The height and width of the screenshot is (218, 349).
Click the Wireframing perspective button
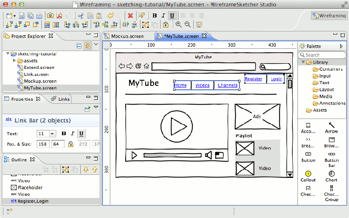pos(329,16)
